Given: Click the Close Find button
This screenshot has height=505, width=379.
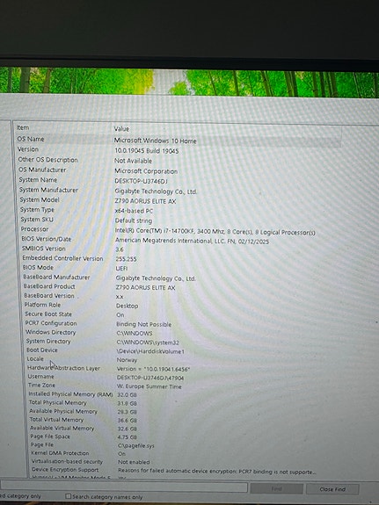Looking at the screenshot, I should [x=332, y=489].
